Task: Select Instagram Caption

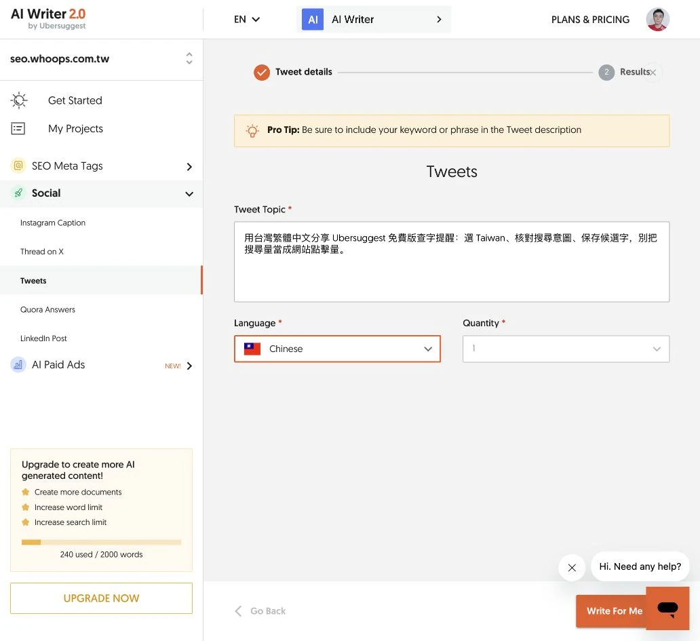Action: pos(53,222)
